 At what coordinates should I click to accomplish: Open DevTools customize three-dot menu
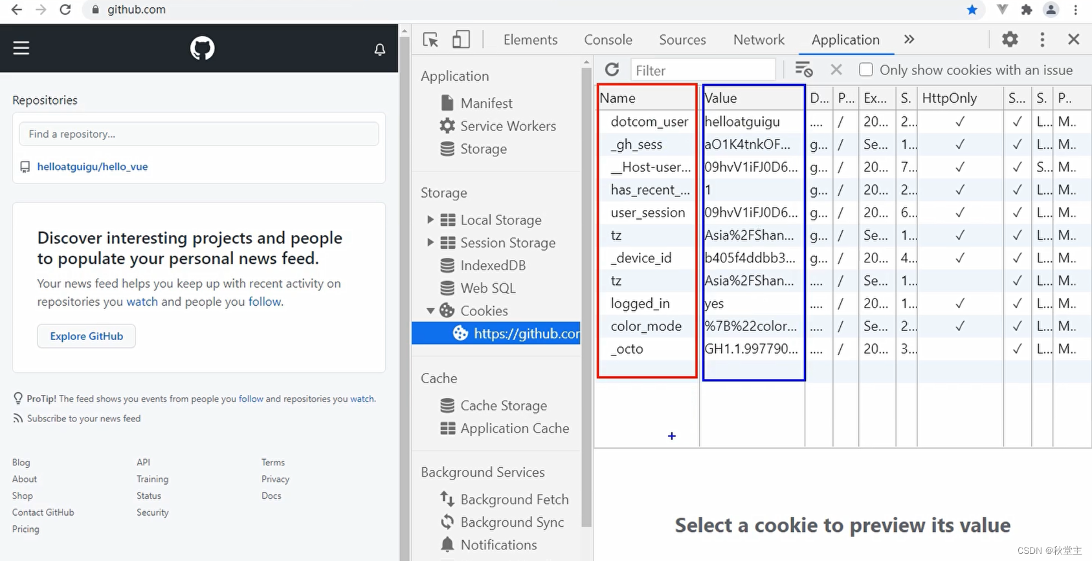[1042, 39]
